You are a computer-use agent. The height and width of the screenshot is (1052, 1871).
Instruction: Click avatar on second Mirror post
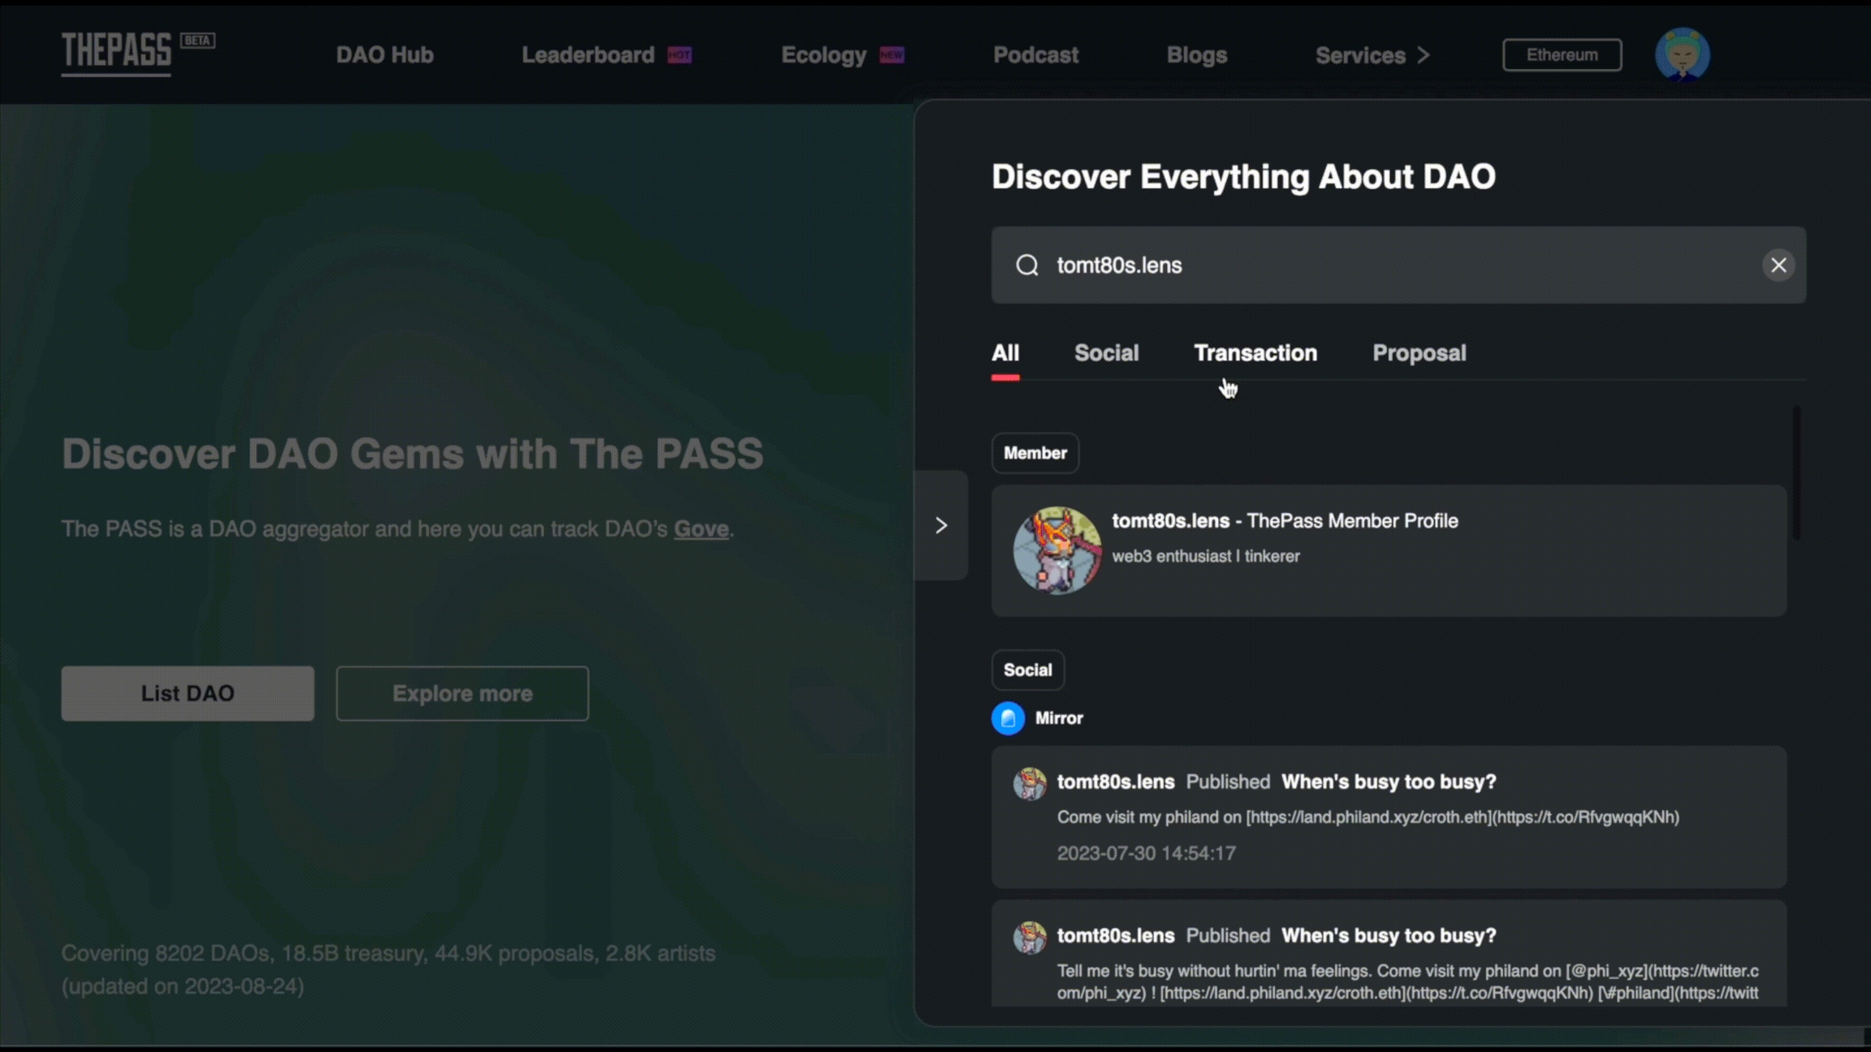1030,937
